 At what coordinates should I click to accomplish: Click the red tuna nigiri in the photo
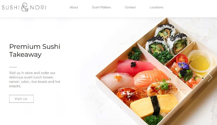point(135,67)
